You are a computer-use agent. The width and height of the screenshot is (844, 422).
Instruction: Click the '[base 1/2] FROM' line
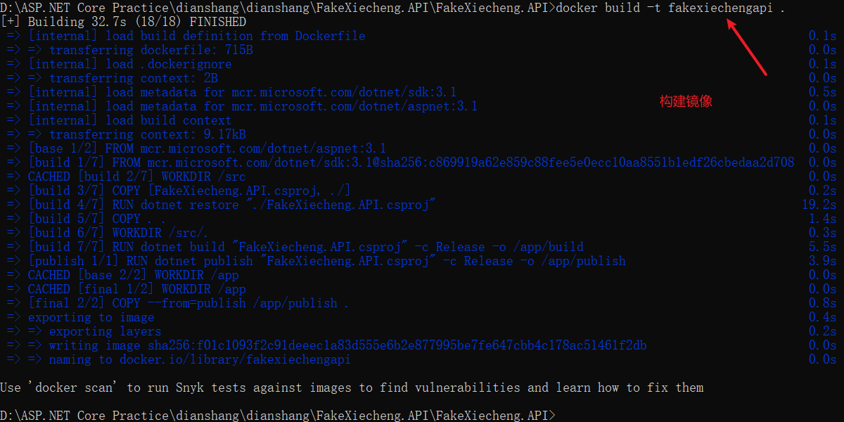point(207,148)
